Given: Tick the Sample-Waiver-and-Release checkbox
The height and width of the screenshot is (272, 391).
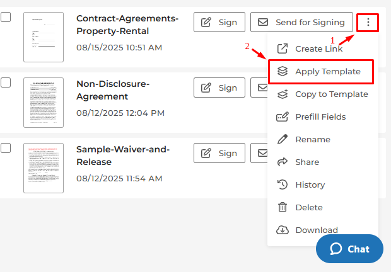Looking at the screenshot, I should pyautogui.click(x=6, y=148).
